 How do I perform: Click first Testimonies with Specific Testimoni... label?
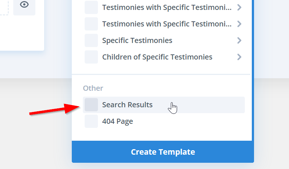point(167,7)
